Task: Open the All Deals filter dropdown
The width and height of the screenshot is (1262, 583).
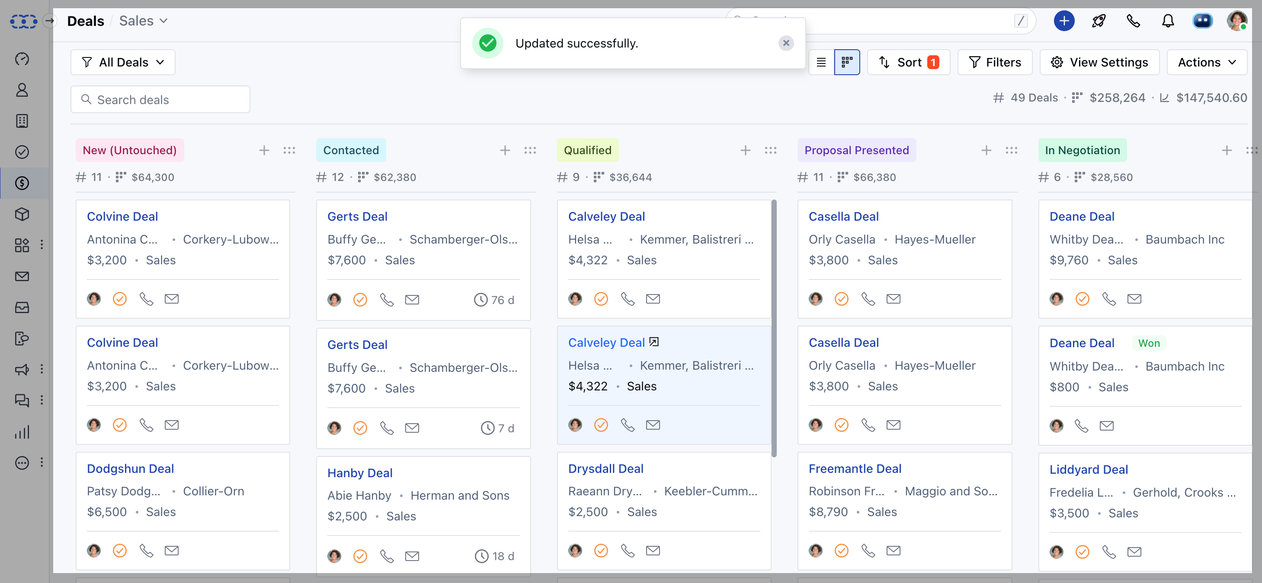Action: click(122, 62)
